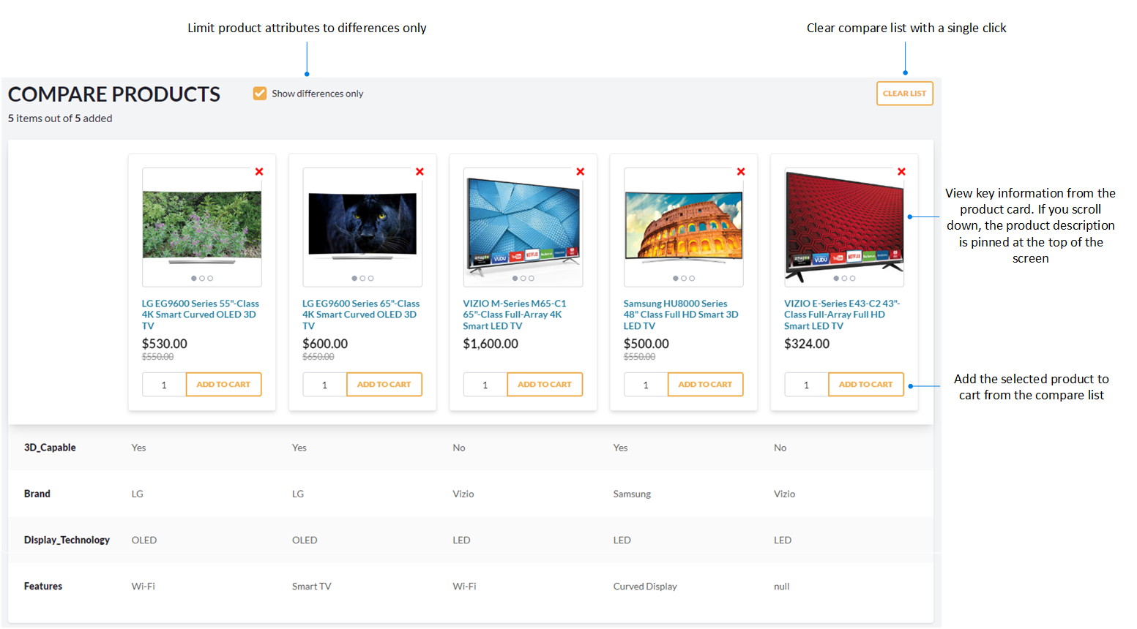Click LG 55" TV flower image thumbnail
1137x629 pixels.
(202, 227)
